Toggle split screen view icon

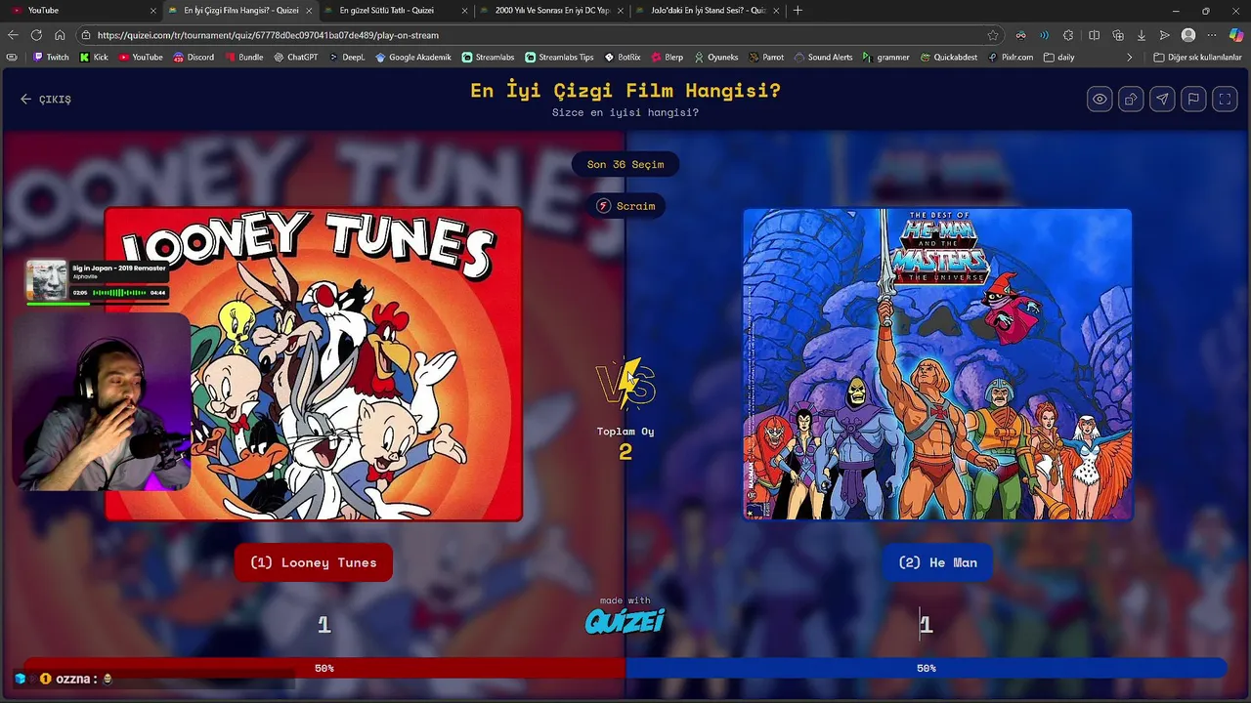click(1094, 35)
